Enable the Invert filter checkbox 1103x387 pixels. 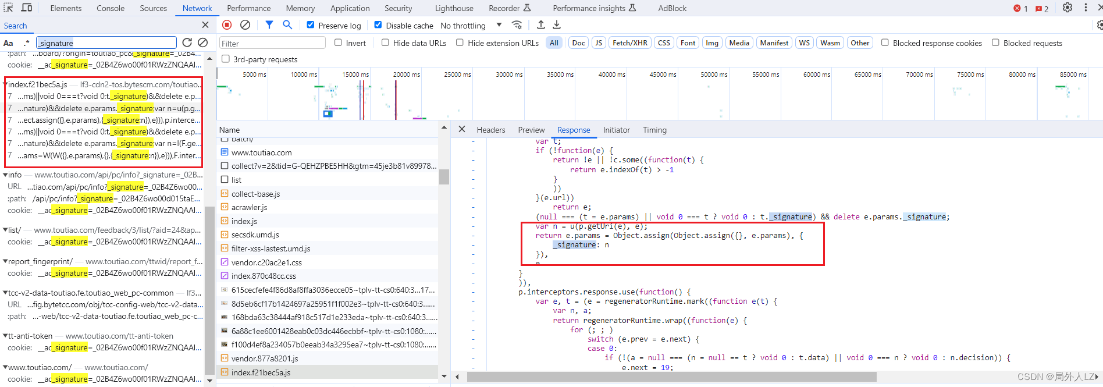338,42
